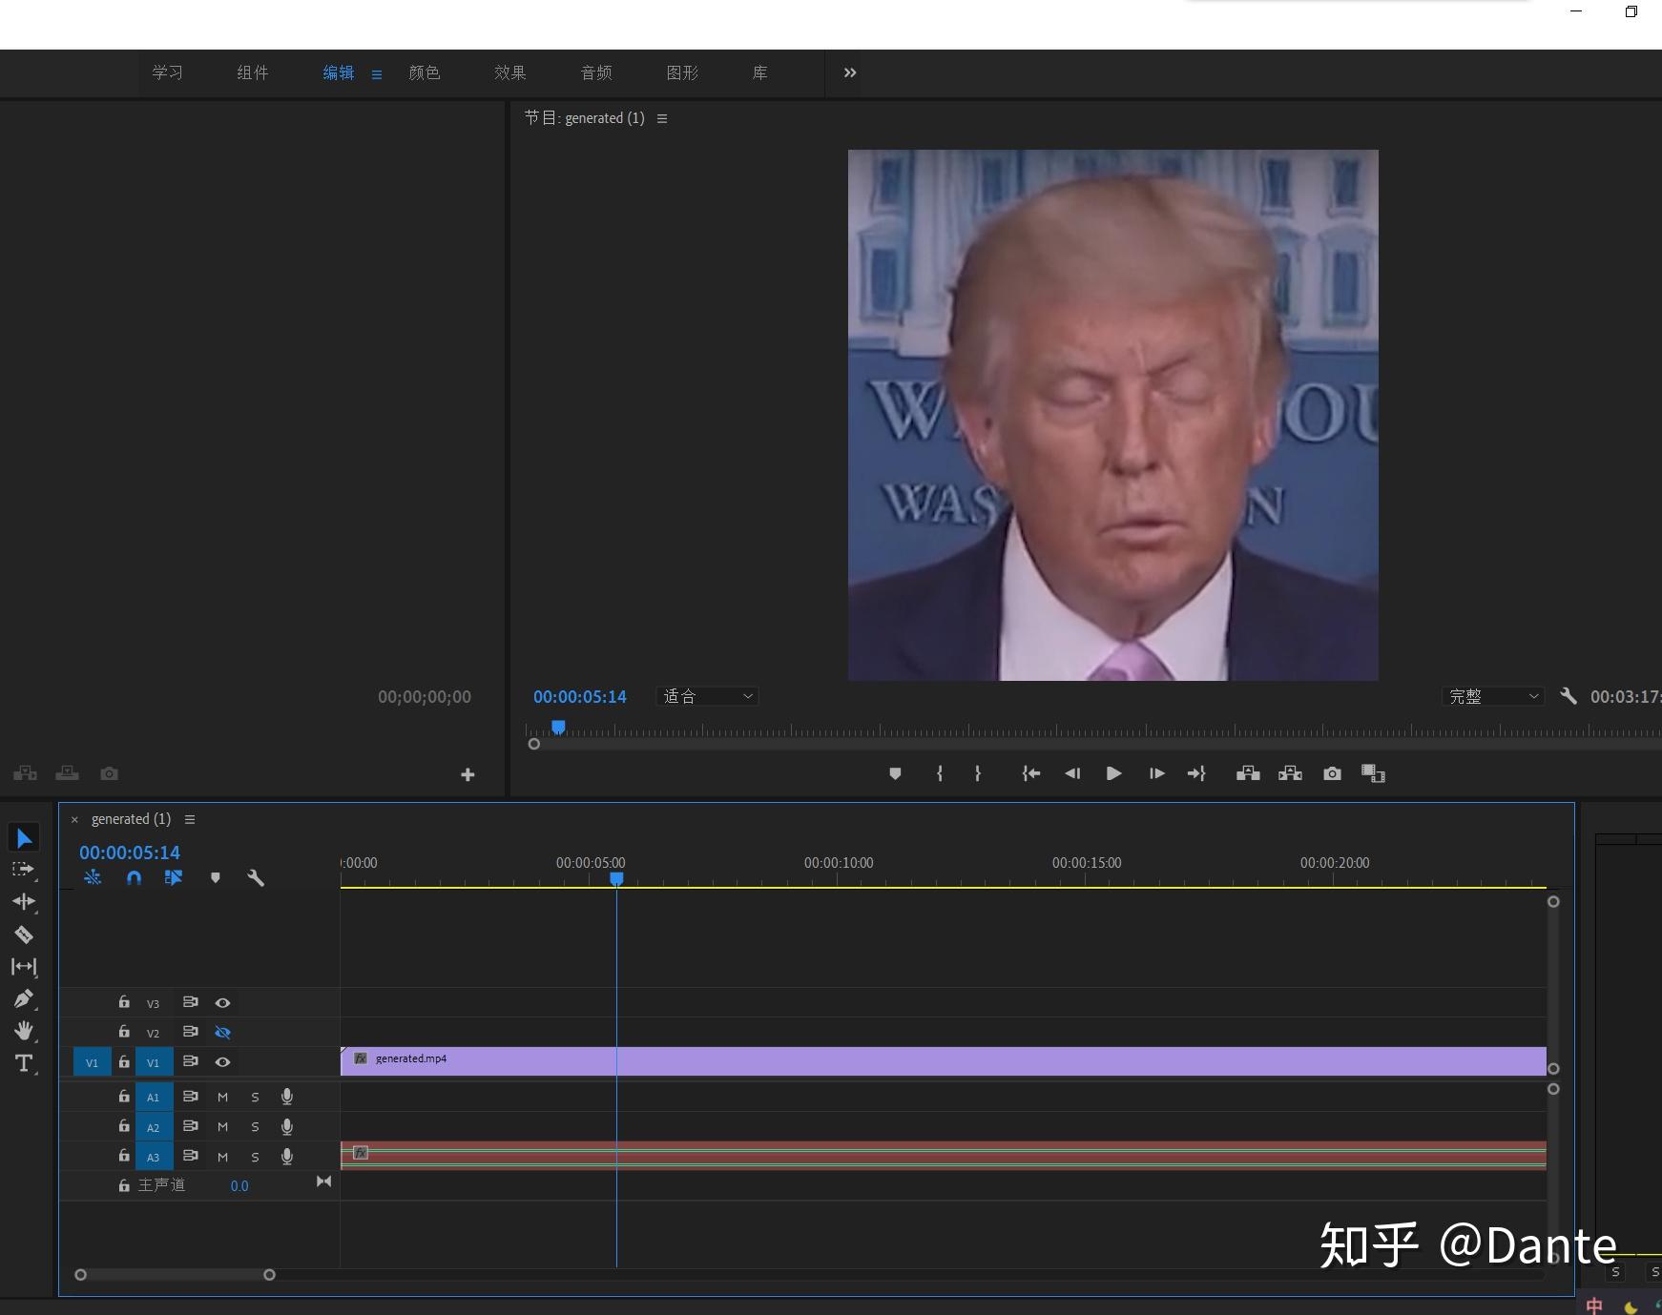The image size is (1662, 1315).
Task: Select the Ripple Edit tool
Action: [24, 901]
